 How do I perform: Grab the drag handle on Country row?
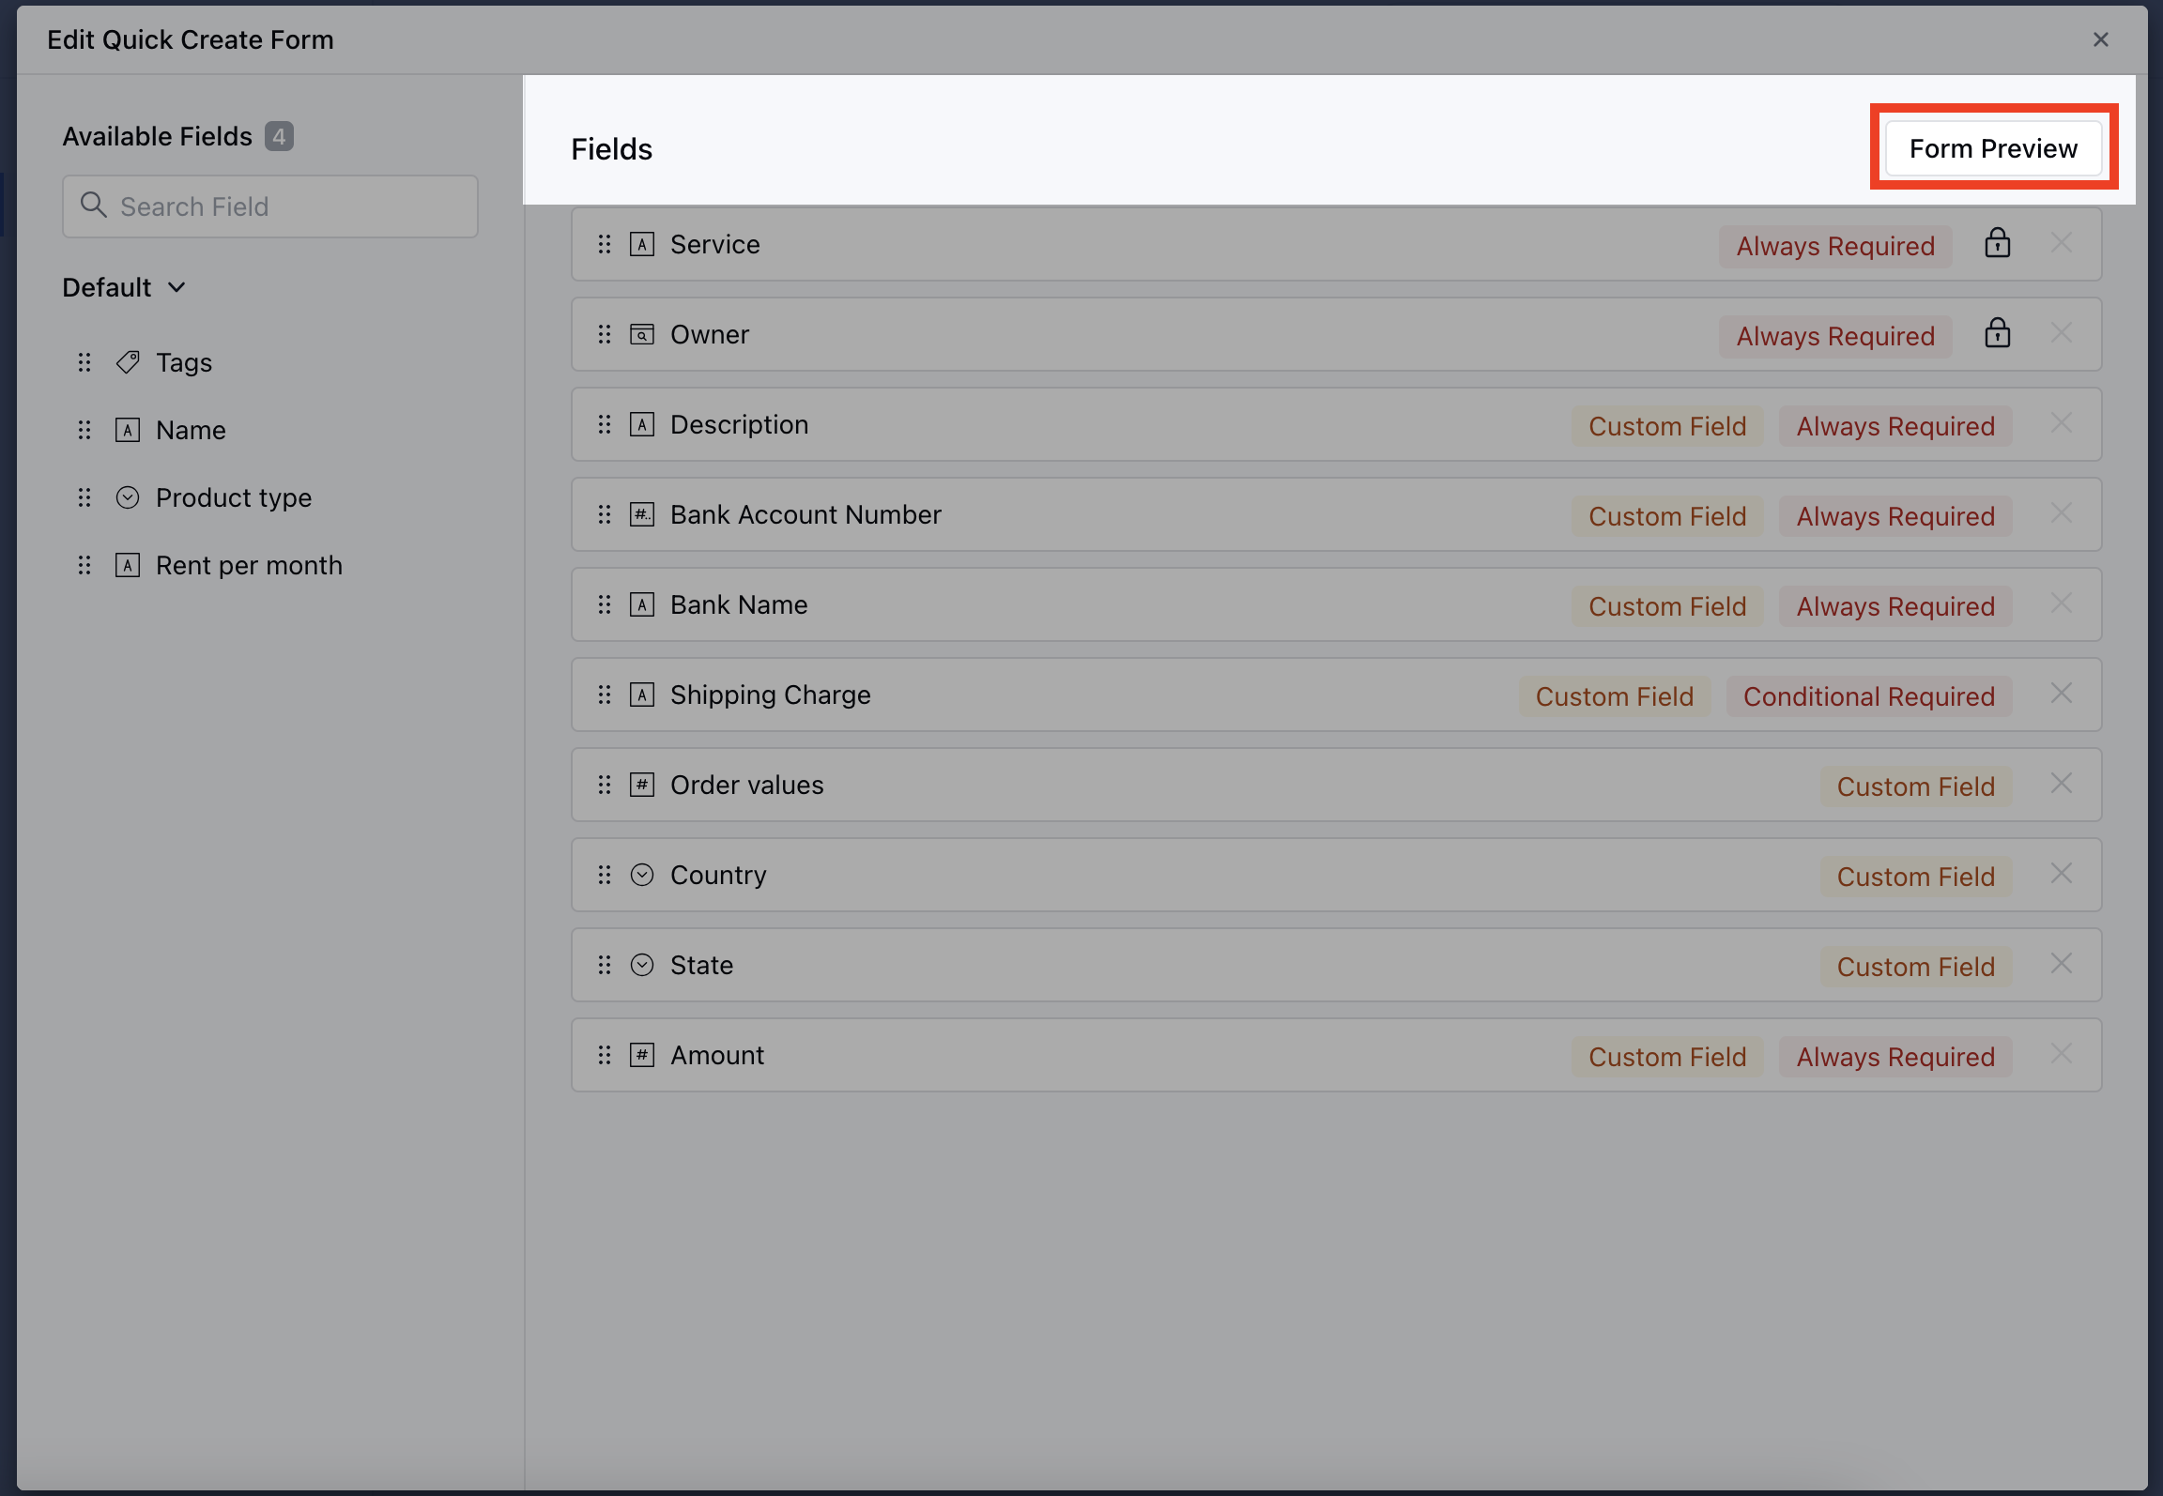[605, 875]
